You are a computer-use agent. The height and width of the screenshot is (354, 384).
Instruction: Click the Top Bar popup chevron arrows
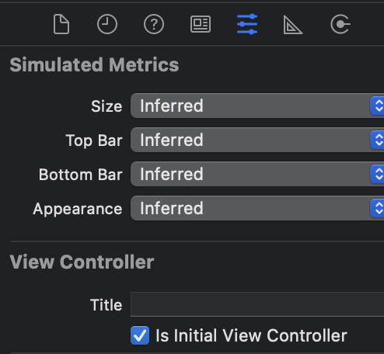tap(377, 140)
